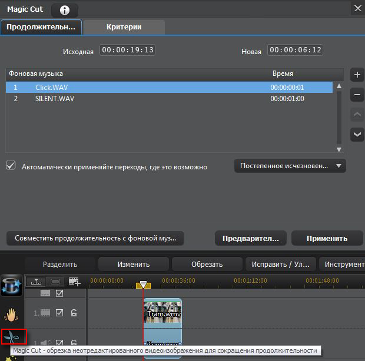Image resolution: width=365 pixels, height=361 pixels.
Task: Open the Продолжительность tab
Action: [41, 26]
